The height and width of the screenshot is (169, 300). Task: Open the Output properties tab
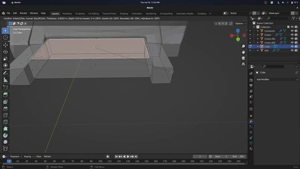pos(251,85)
